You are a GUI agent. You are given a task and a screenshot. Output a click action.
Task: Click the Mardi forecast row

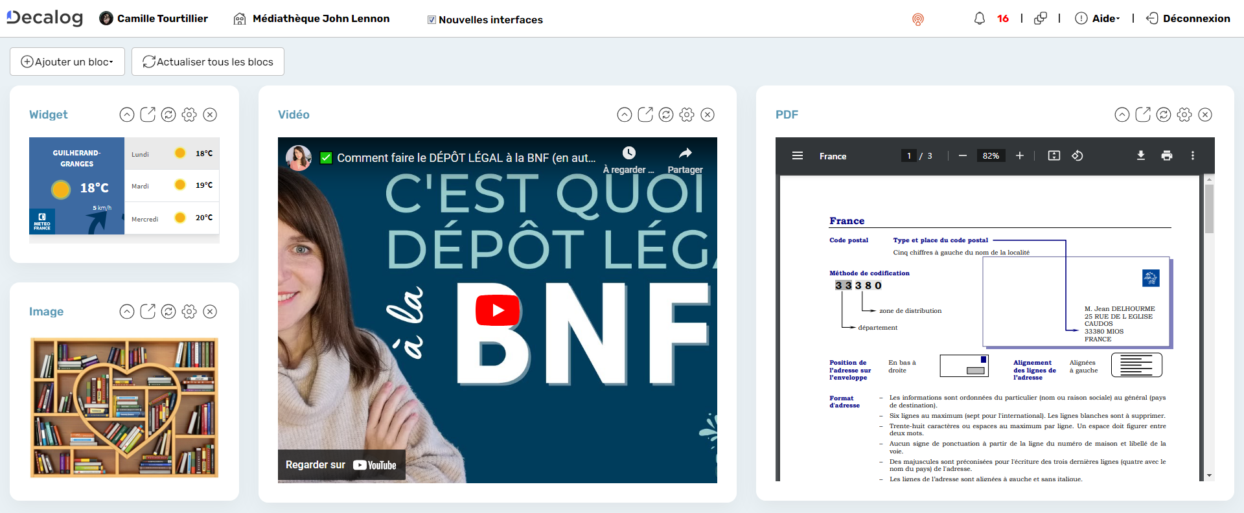coord(172,186)
